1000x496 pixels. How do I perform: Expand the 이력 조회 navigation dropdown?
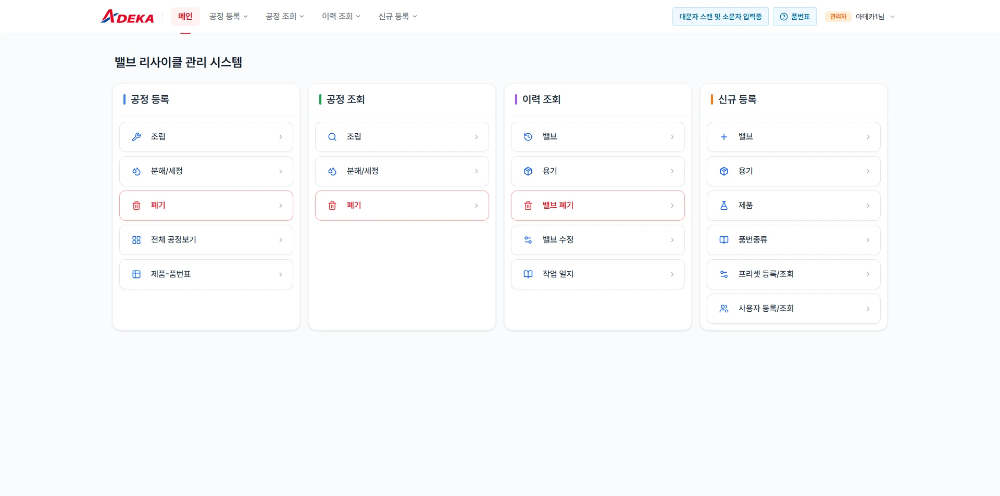[x=341, y=17]
